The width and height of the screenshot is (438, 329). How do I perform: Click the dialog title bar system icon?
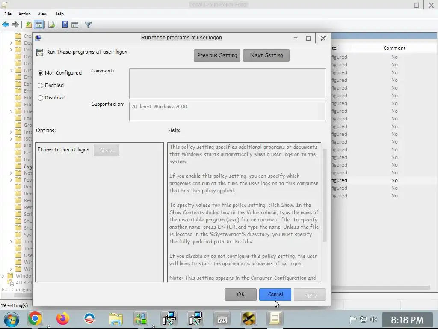(x=38, y=38)
